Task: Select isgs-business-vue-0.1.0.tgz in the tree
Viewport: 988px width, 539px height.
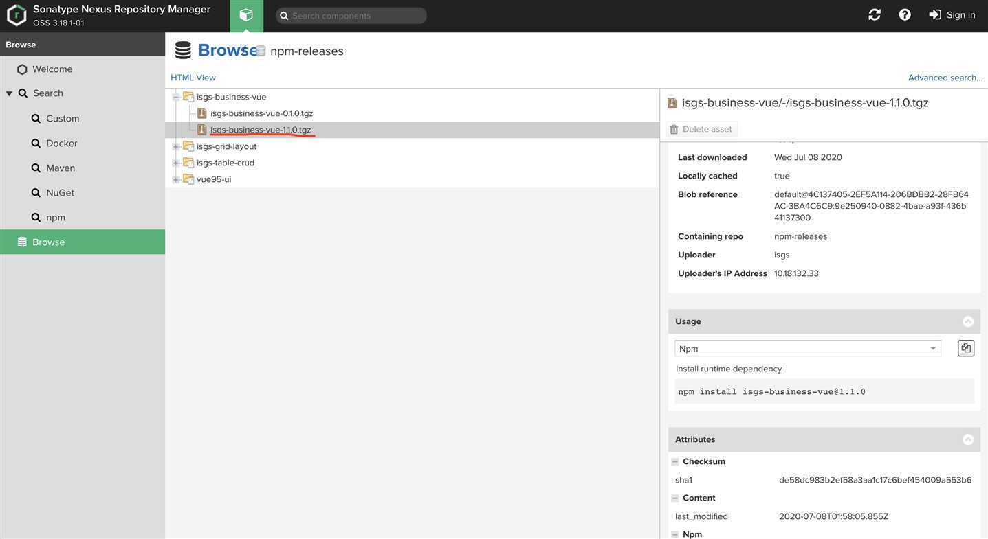Action: 261,113
